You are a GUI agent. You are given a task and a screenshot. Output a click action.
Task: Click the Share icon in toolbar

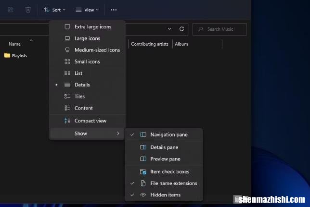coord(11,10)
